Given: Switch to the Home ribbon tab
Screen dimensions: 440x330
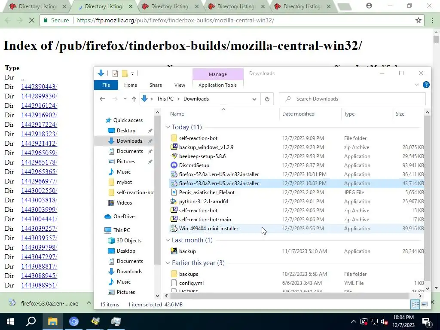Looking at the screenshot, I should pos(131,85).
